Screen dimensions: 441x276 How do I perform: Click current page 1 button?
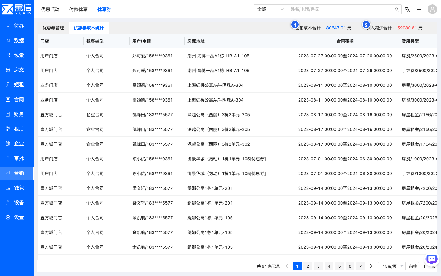[x=297, y=266]
